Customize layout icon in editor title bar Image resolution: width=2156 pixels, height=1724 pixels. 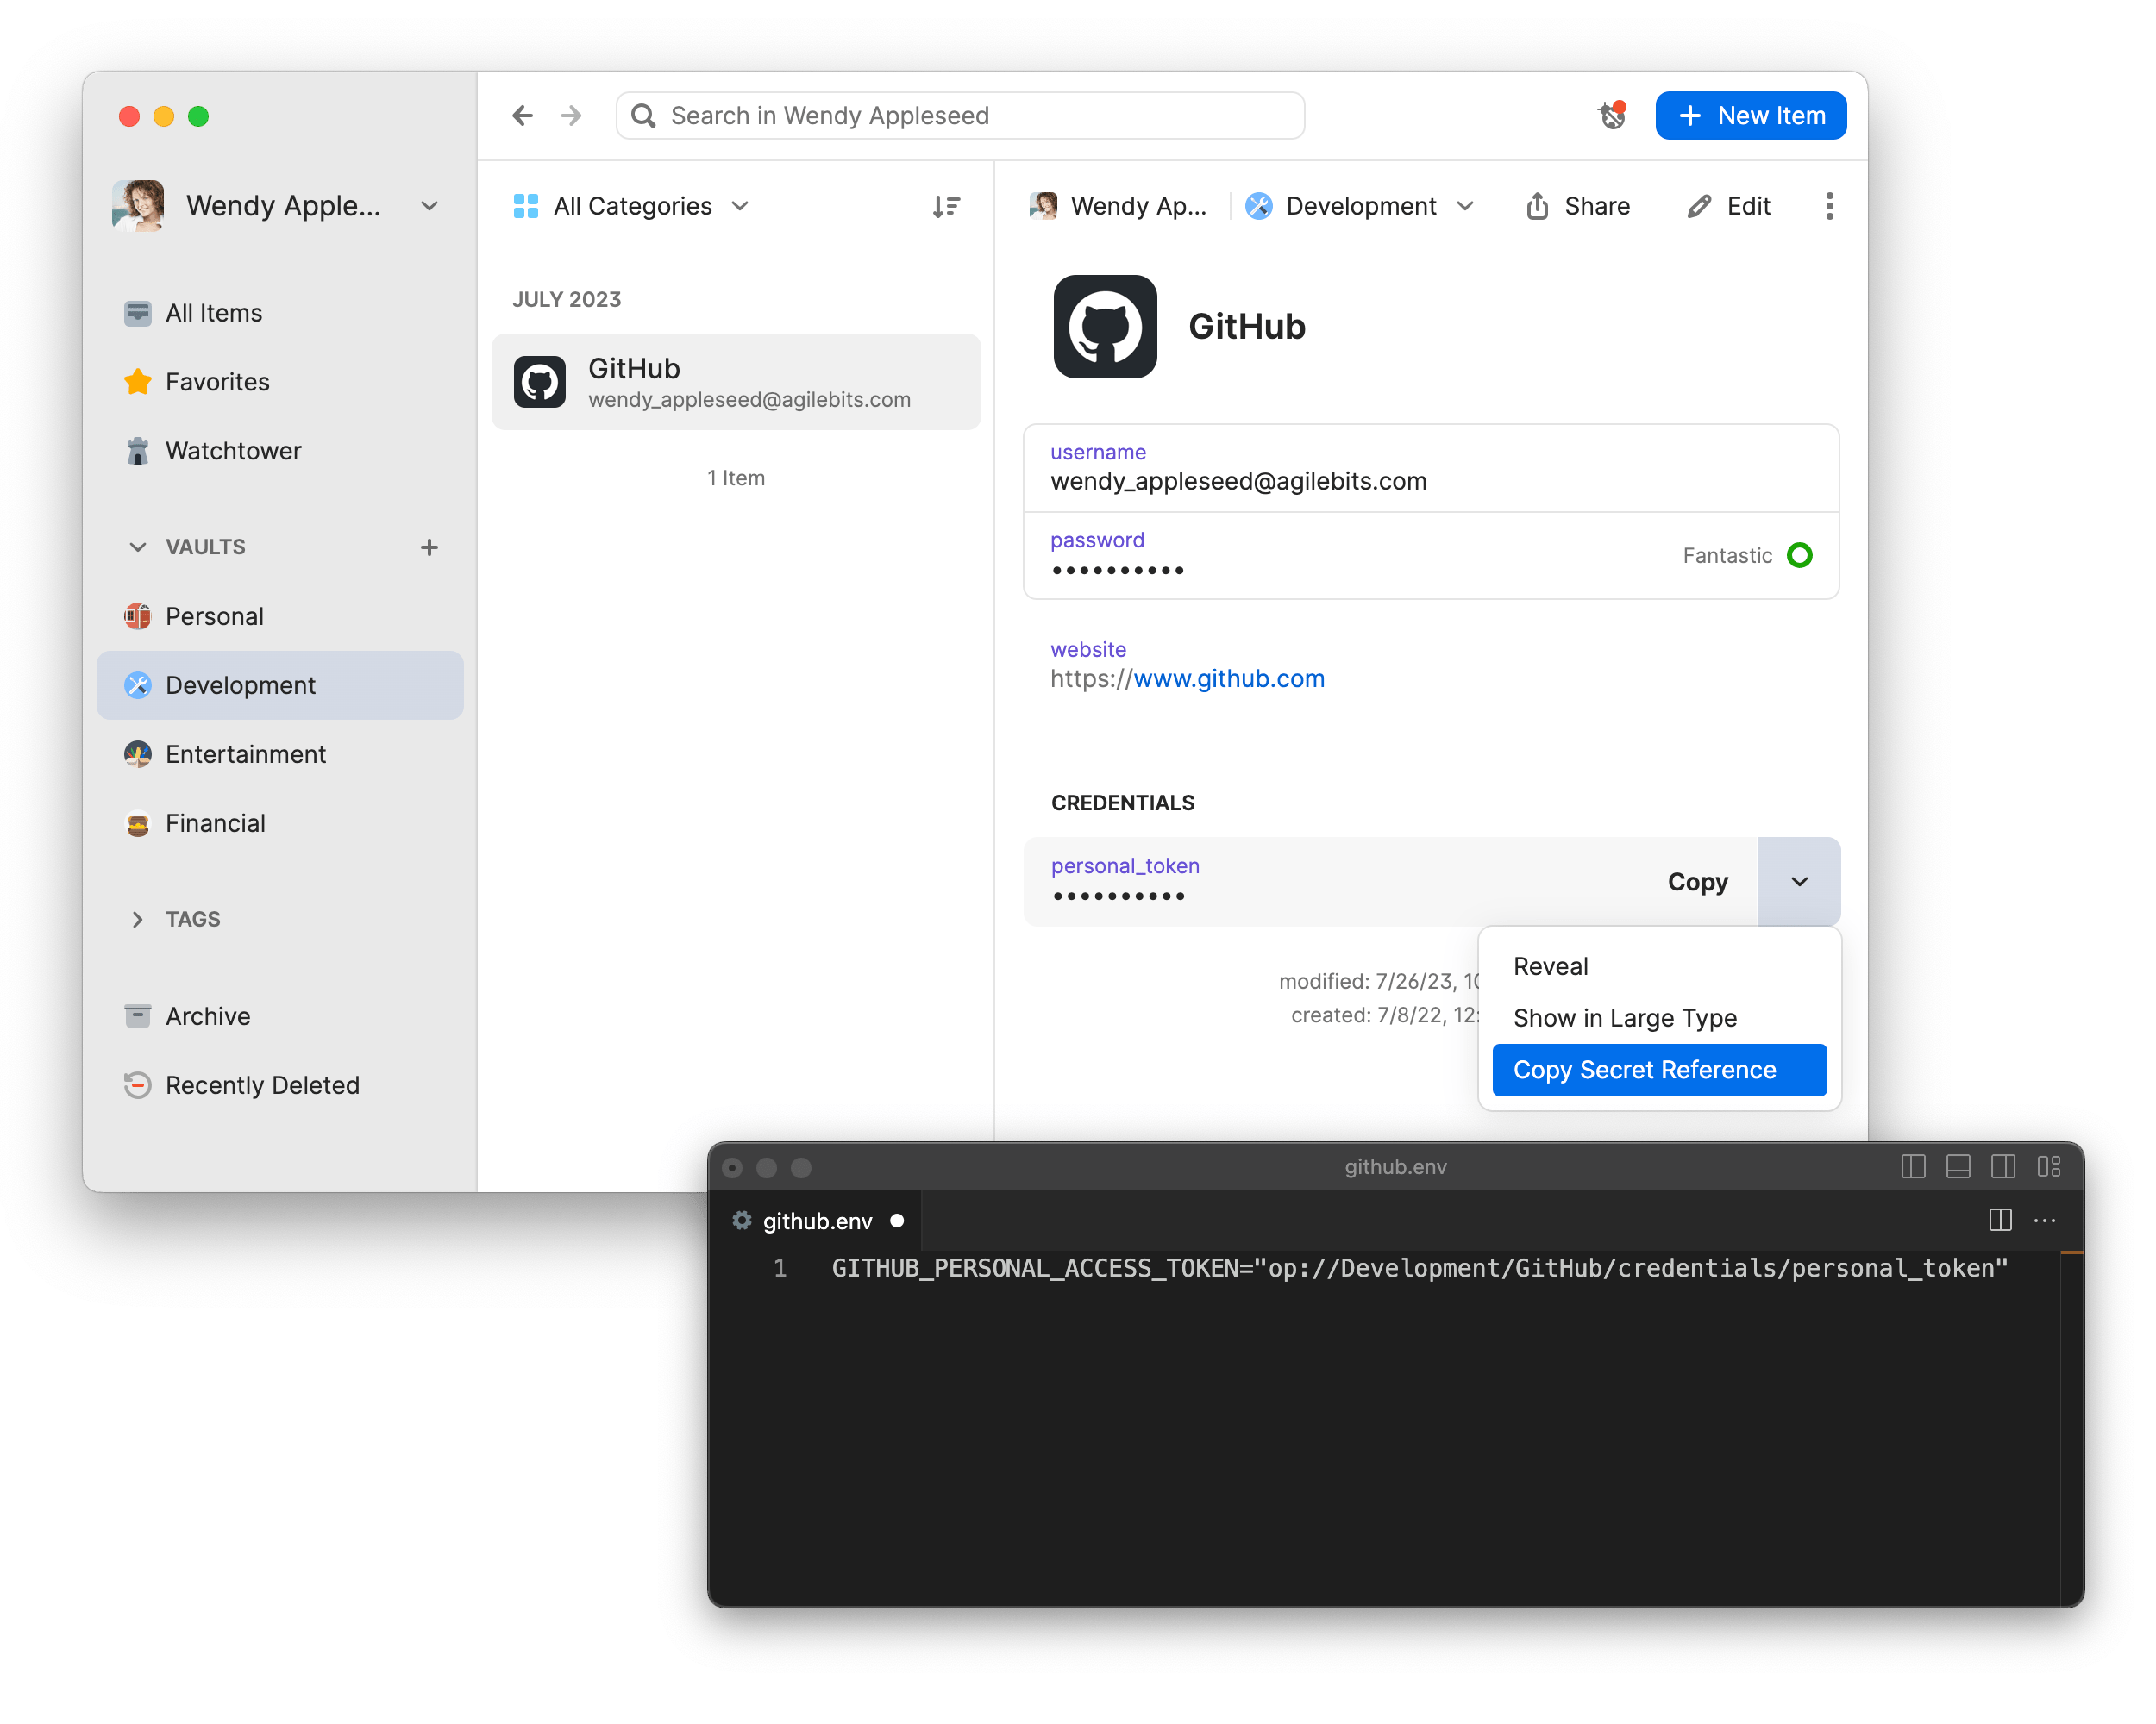(2048, 1166)
